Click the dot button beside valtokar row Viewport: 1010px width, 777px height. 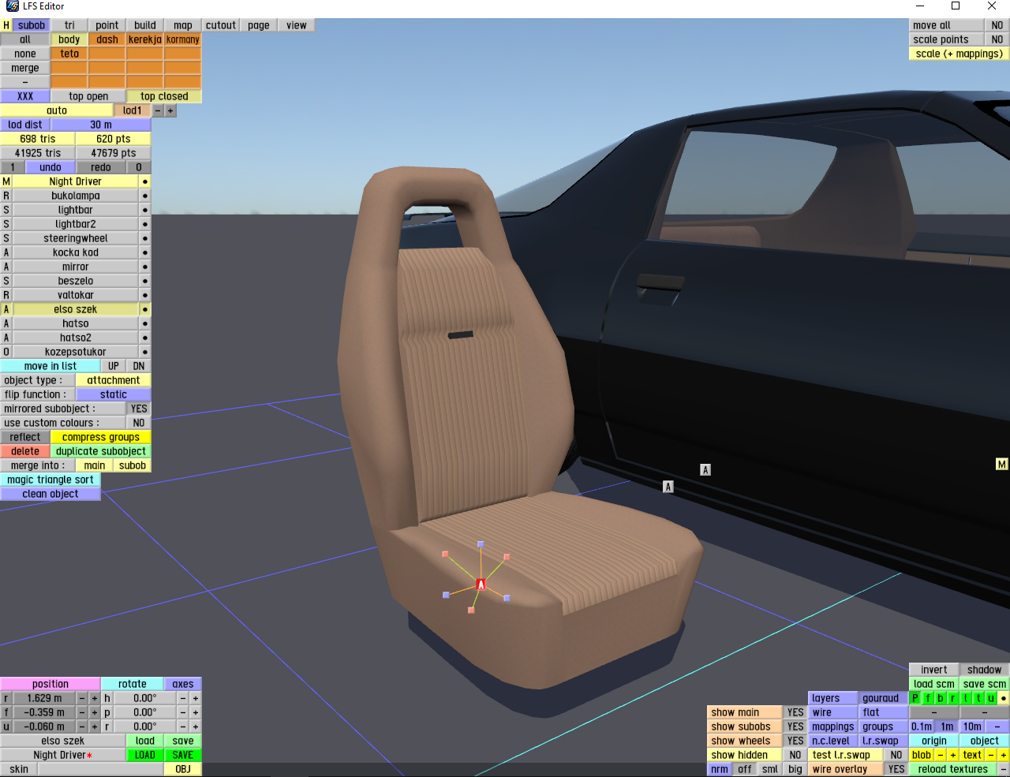[x=145, y=295]
